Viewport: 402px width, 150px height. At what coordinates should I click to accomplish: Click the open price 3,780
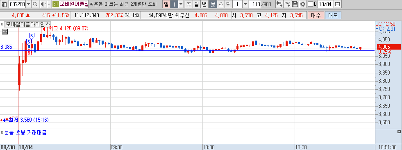[x=246, y=16]
